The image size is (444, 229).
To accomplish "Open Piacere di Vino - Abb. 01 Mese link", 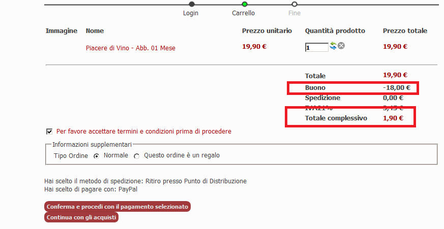I will click(131, 48).
